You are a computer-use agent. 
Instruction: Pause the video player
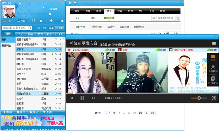tap(82, 98)
